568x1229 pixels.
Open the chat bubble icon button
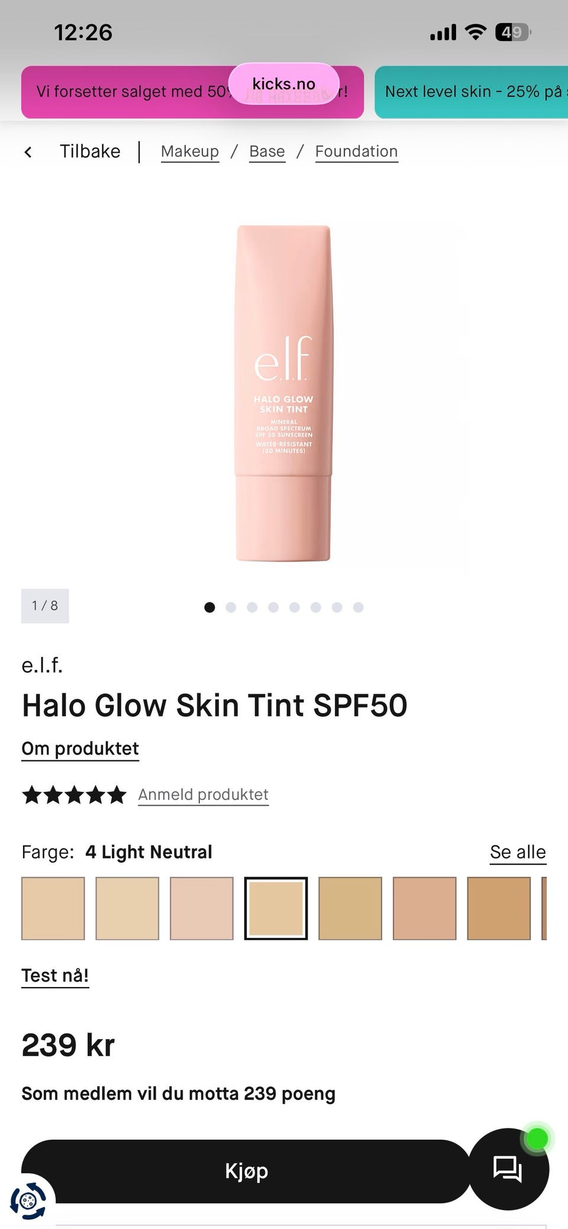[508, 1169]
